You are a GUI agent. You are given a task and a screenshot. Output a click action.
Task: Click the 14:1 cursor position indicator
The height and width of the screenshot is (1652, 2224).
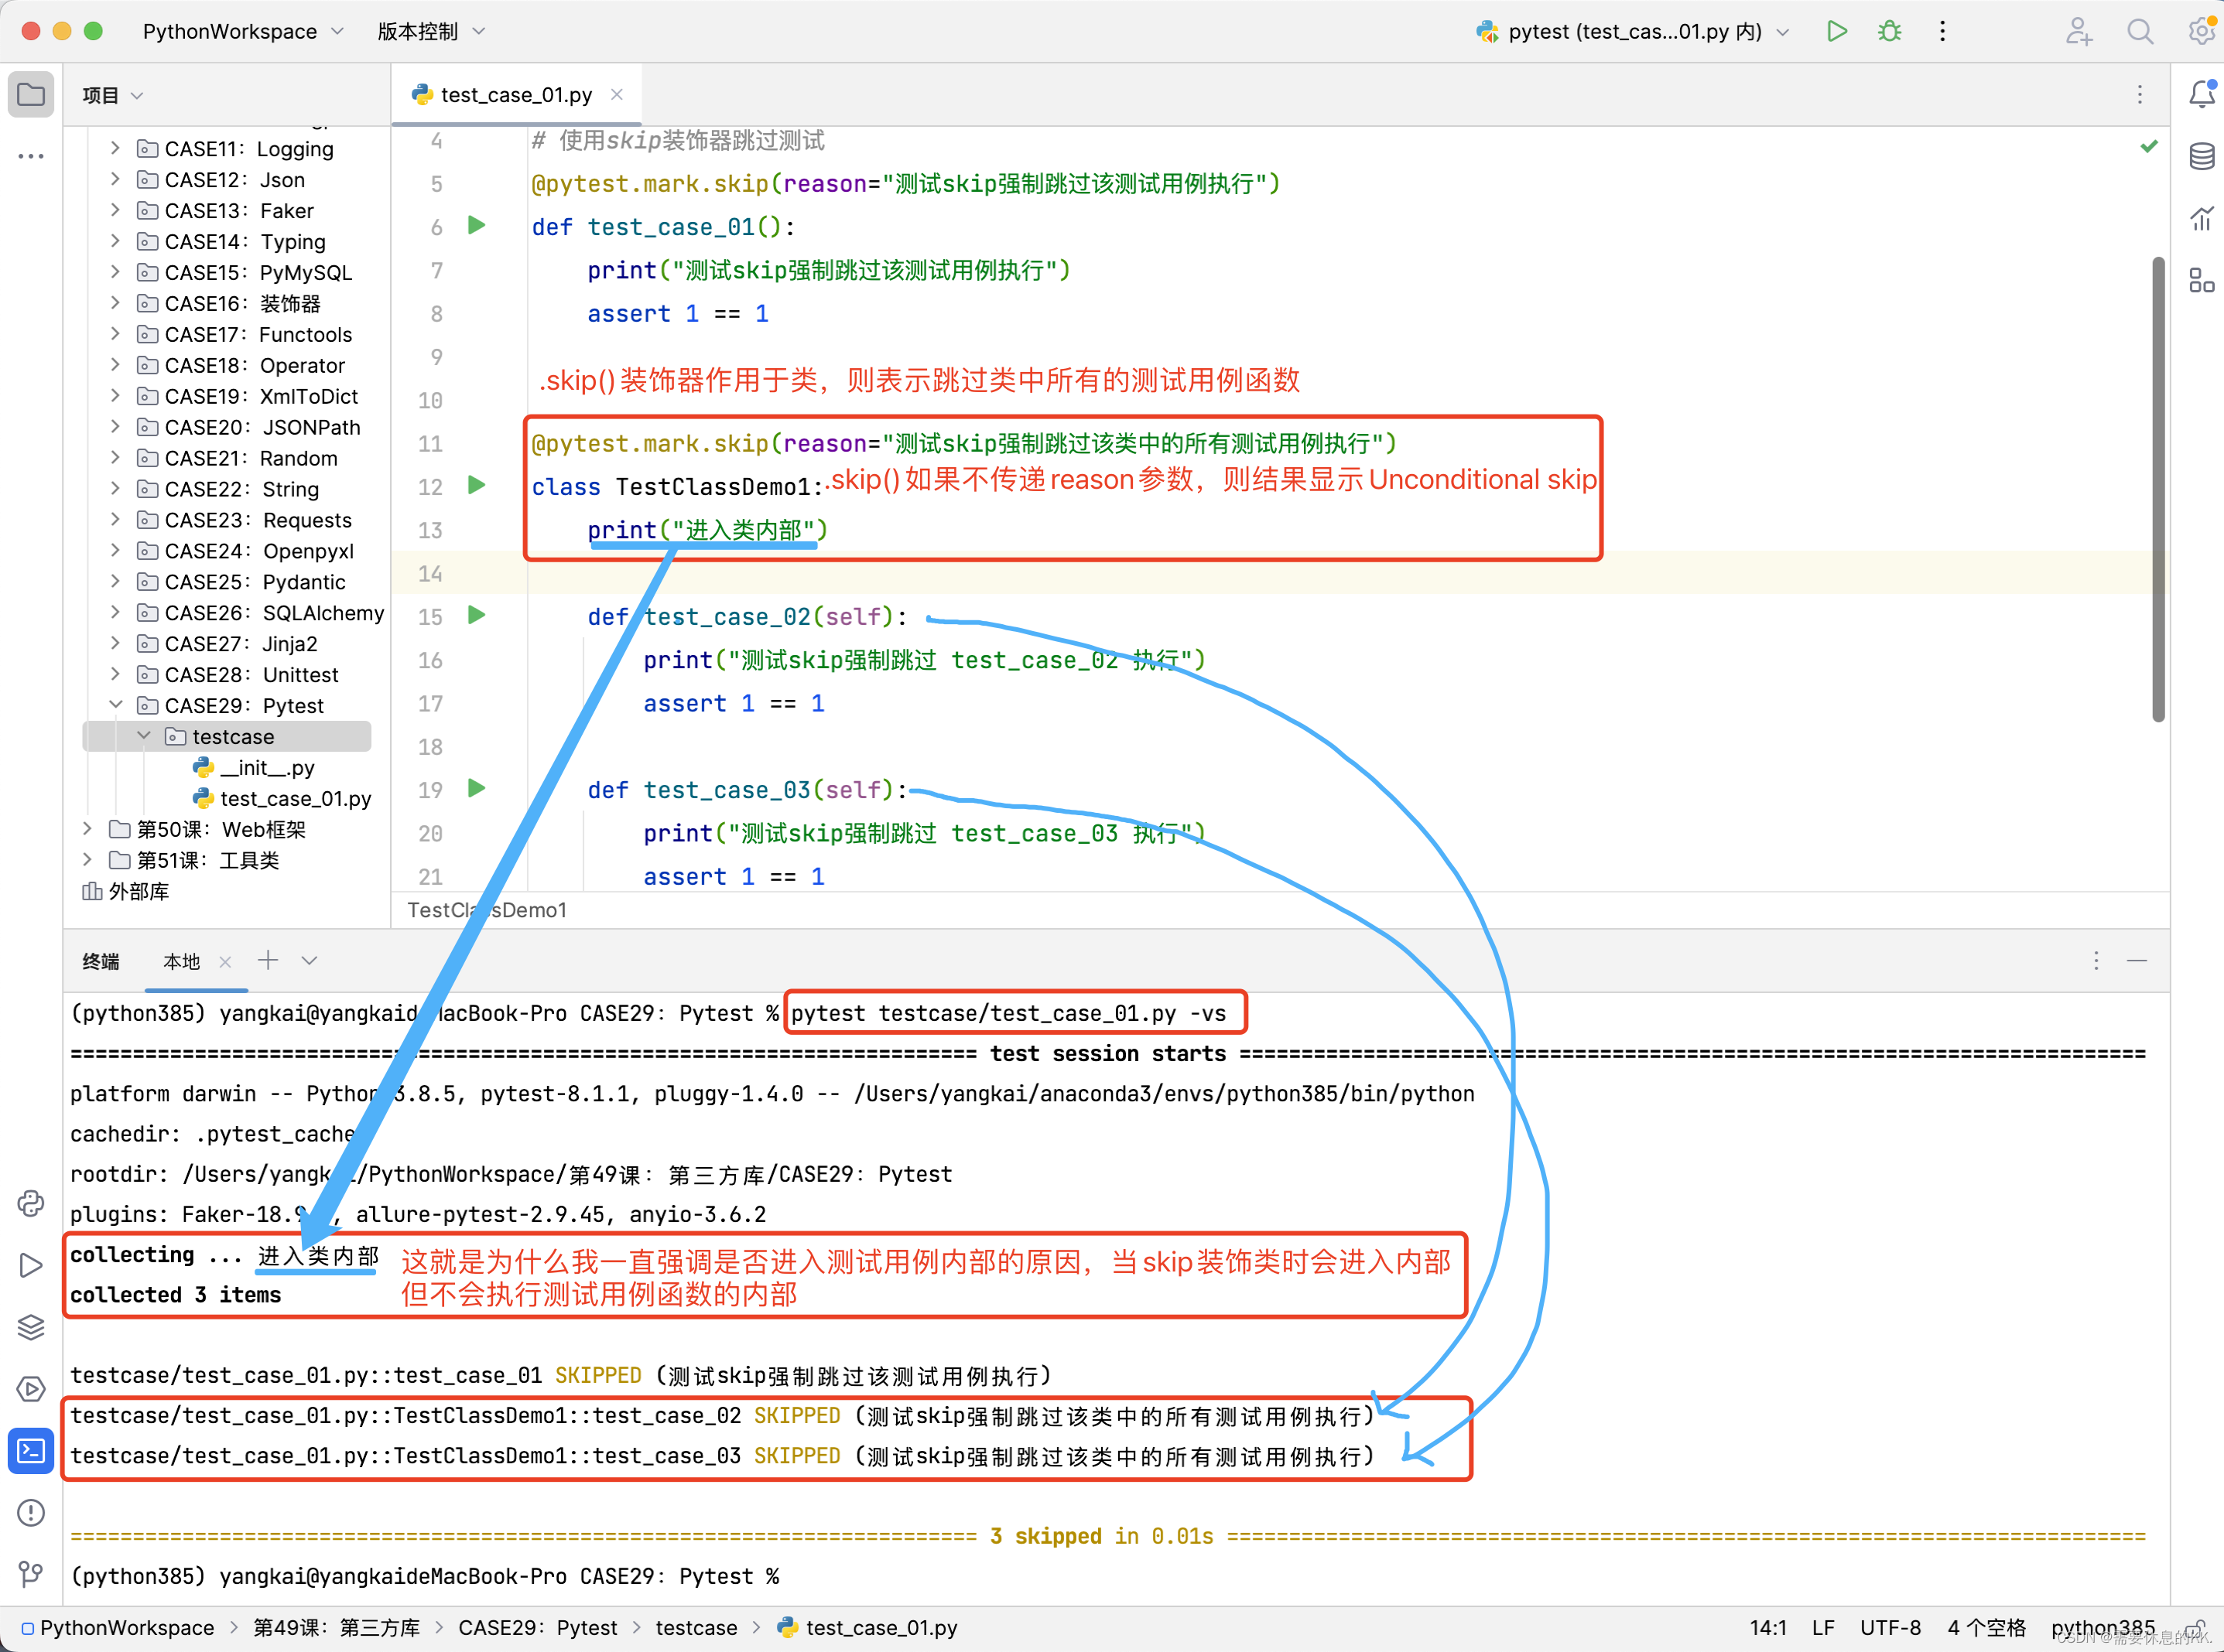[1767, 1628]
